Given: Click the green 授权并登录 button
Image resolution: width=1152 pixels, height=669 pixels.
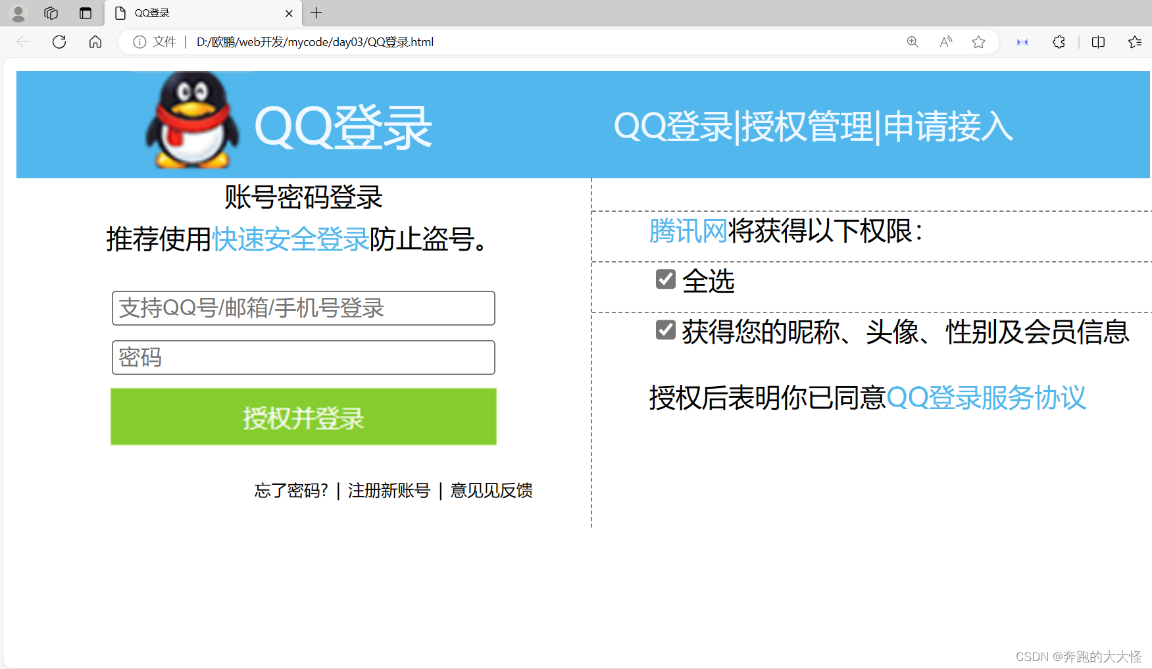Looking at the screenshot, I should (x=303, y=416).
